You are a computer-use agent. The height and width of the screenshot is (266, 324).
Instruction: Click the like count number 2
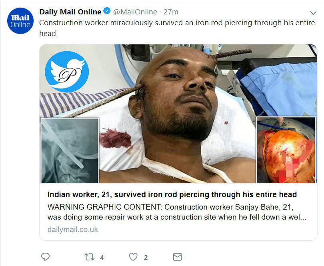click(x=146, y=258)
